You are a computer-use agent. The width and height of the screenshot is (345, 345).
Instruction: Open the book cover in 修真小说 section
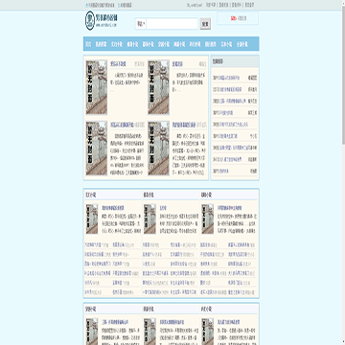[149, 219]
